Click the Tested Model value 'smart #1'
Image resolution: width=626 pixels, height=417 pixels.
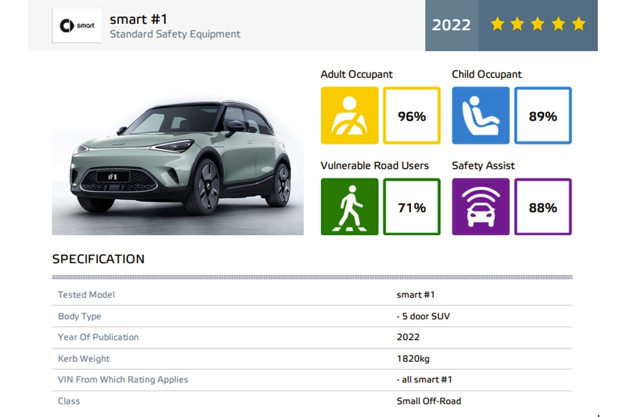pos(416,295)
